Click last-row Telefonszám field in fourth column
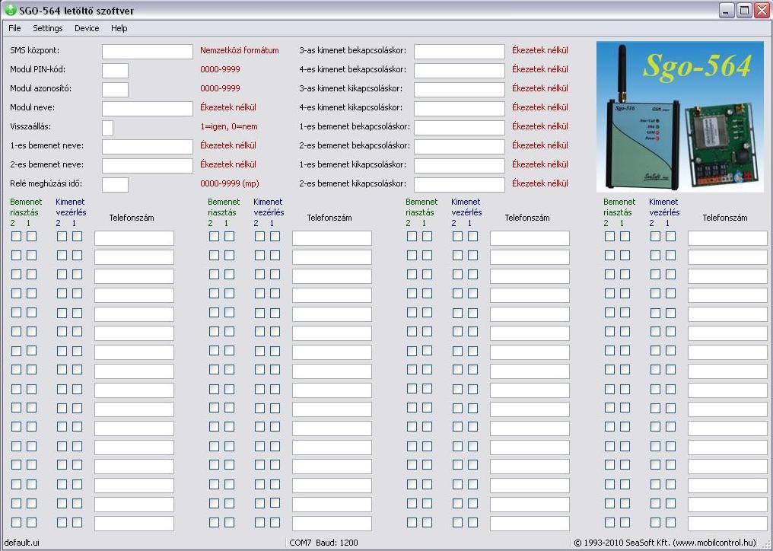The image size is (773, 551). [x=727, y=524]
